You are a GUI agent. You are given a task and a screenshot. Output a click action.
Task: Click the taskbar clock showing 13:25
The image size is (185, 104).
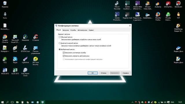tap(180, 102)
